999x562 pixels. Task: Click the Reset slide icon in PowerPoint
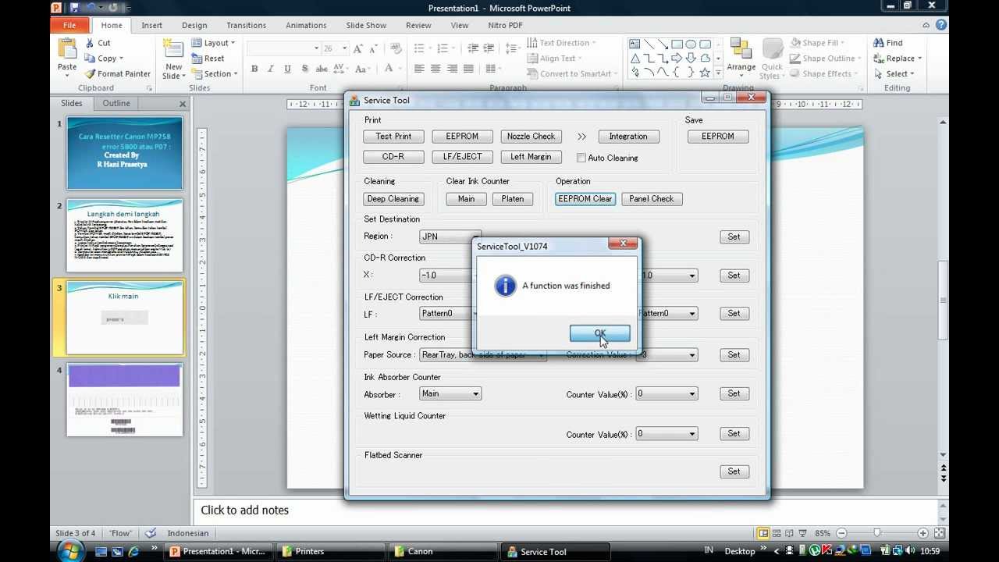coord(197,59)
